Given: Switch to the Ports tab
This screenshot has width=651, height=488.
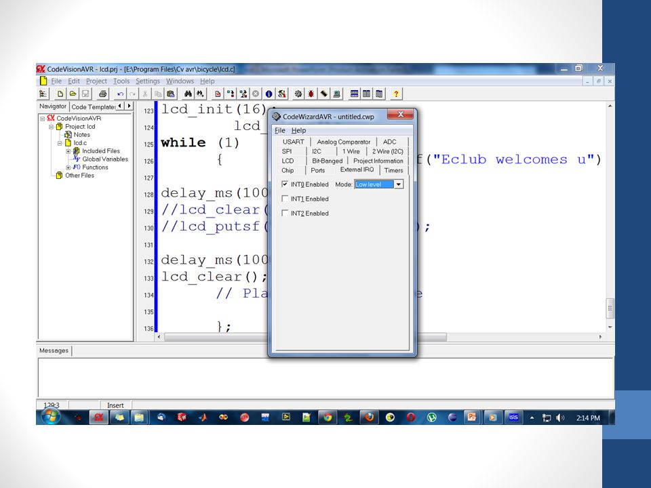Looking at the screenshot, I should [318, 171].
